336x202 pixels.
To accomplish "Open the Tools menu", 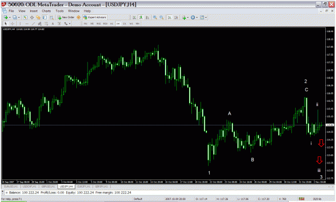I will (x=60, y=11).
